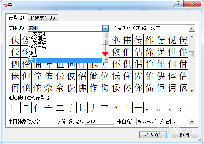Viewport: 204px width, 144px height.
Task: Pick the 亅 hook stroke recent symbol
Action: (71, 108)
